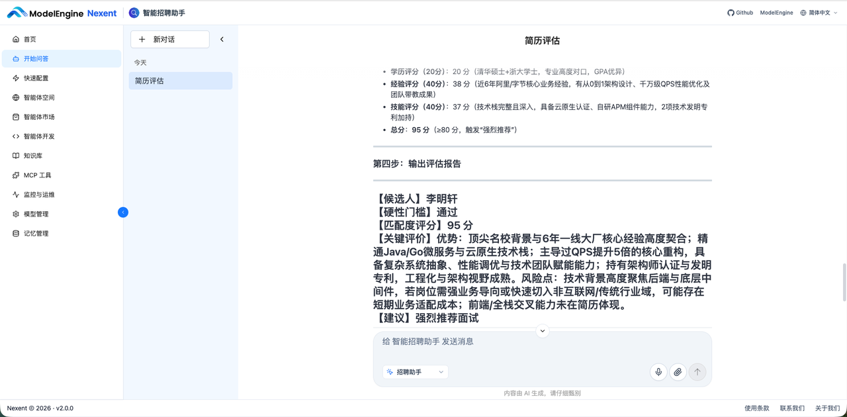The image size is (847, 417).
Task: Collapse the sidebar with the blue chevron
Action: (123, 212)
